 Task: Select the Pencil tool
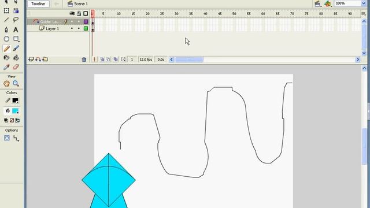pyautogui.click(x=6, y=49)
